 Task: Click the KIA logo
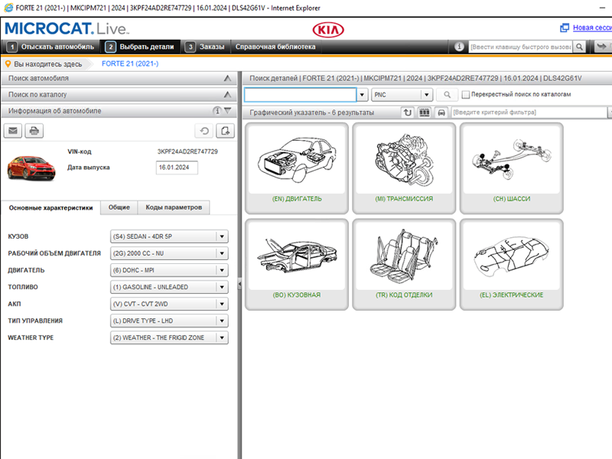328,30
